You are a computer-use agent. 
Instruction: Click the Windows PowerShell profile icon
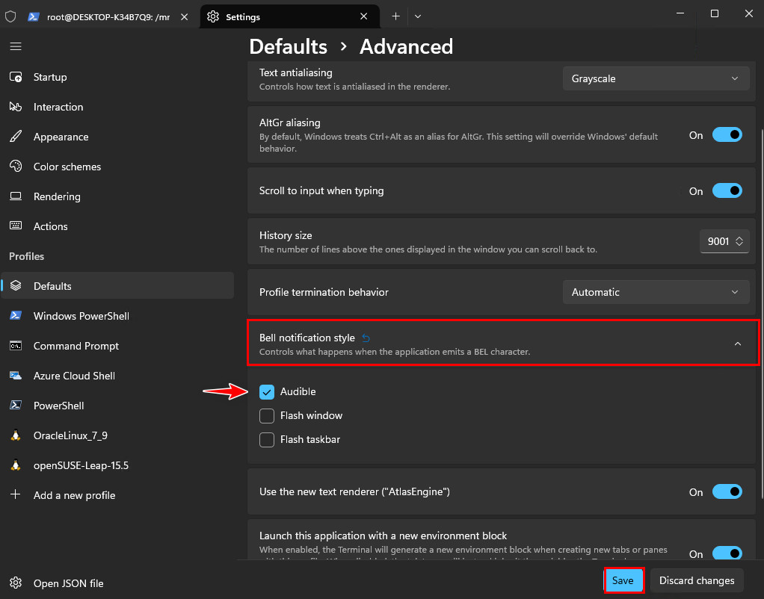(16, 316)
